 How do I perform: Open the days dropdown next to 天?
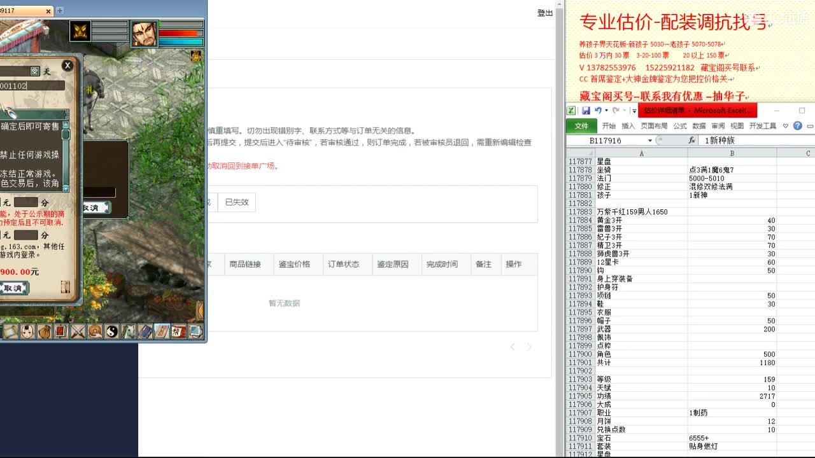point(36,71)
